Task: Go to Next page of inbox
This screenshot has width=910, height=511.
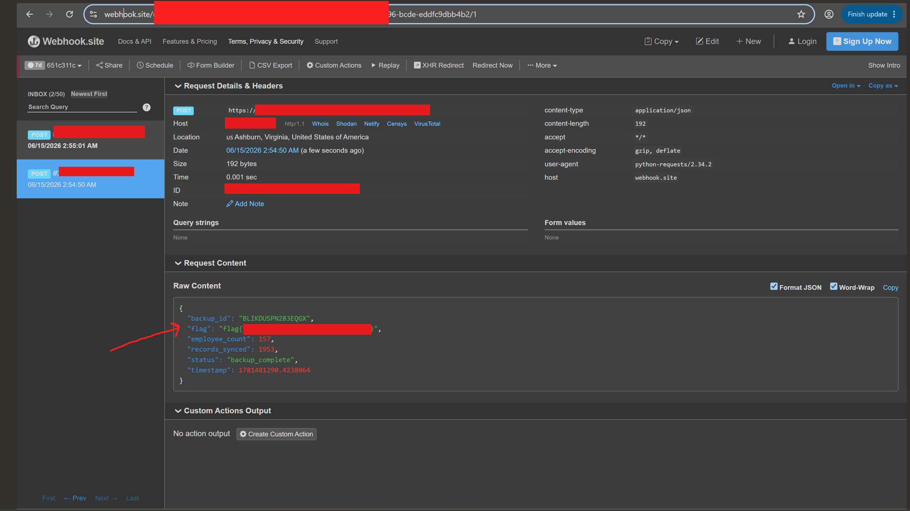Action: click(x=106, y=498)
